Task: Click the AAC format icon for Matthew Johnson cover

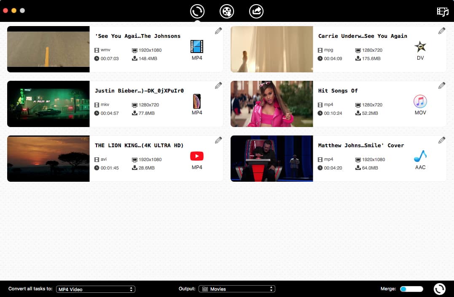Action: pyautogui.click(x=420, y=156)
